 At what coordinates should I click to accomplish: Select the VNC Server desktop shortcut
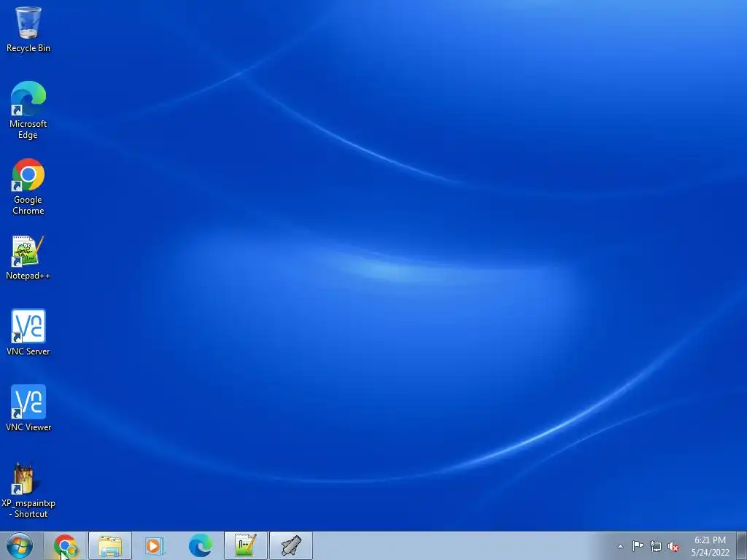point(28,332)
